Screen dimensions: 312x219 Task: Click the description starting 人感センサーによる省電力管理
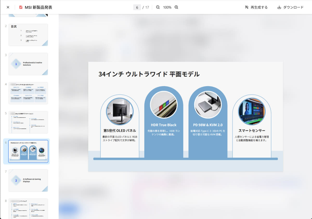[252, 138]
